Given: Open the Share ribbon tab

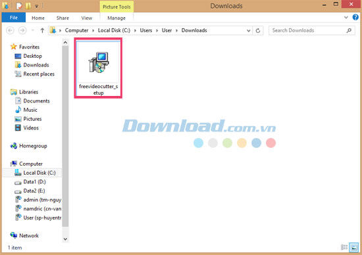Looking at the screenshot, I should pos(63,18).
